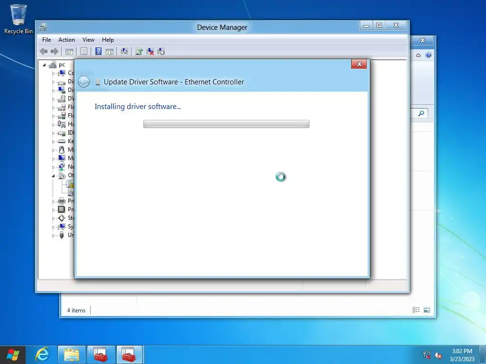Click the network status tray icon
The height and width of the screenshot is (364, 486).
(427, 355)
